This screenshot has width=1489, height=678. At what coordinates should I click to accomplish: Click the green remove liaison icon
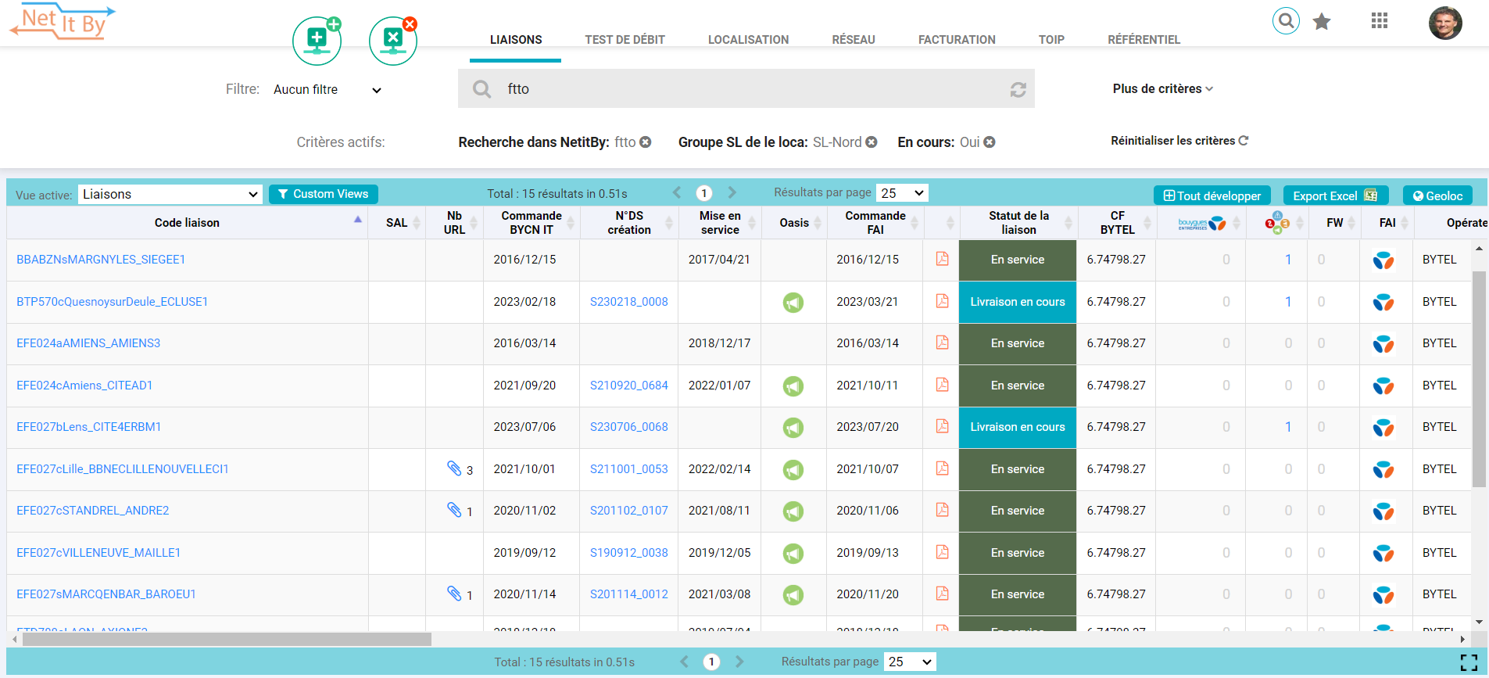point(392,41)
